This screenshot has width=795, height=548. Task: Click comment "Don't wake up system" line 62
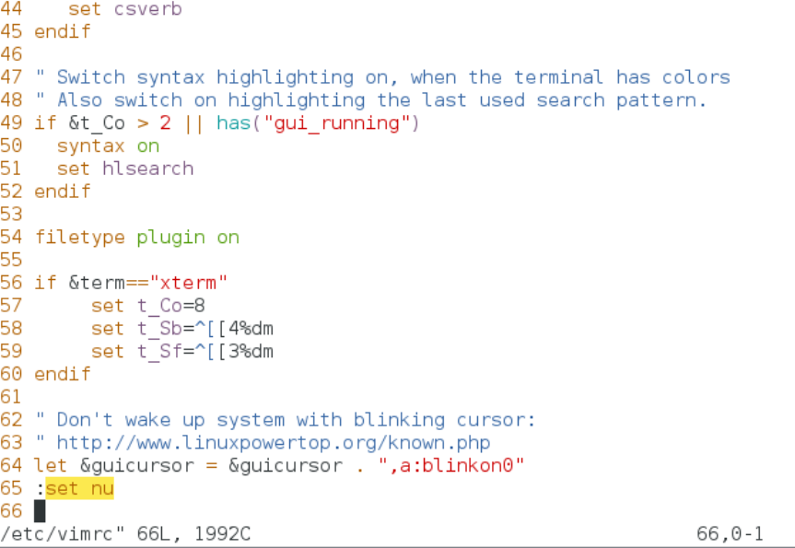point(285,420)
